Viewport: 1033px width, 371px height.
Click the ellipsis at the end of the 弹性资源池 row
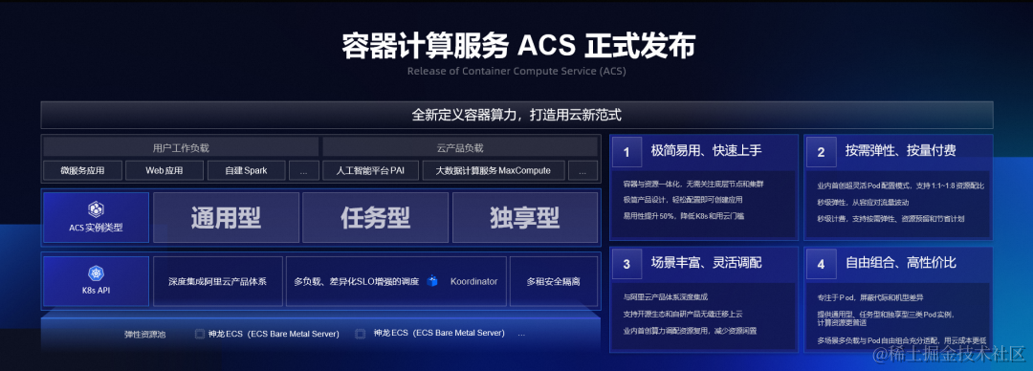tap(522, 334)
